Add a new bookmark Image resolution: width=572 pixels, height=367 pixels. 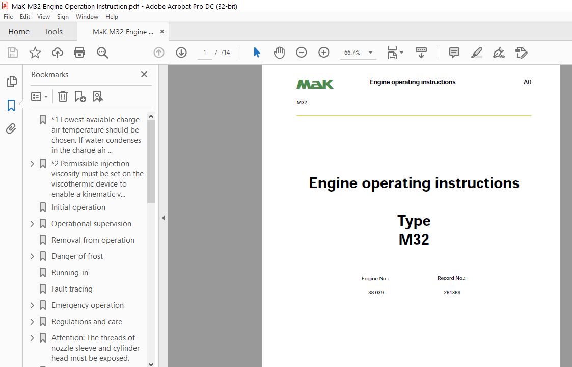coord(80,96)
